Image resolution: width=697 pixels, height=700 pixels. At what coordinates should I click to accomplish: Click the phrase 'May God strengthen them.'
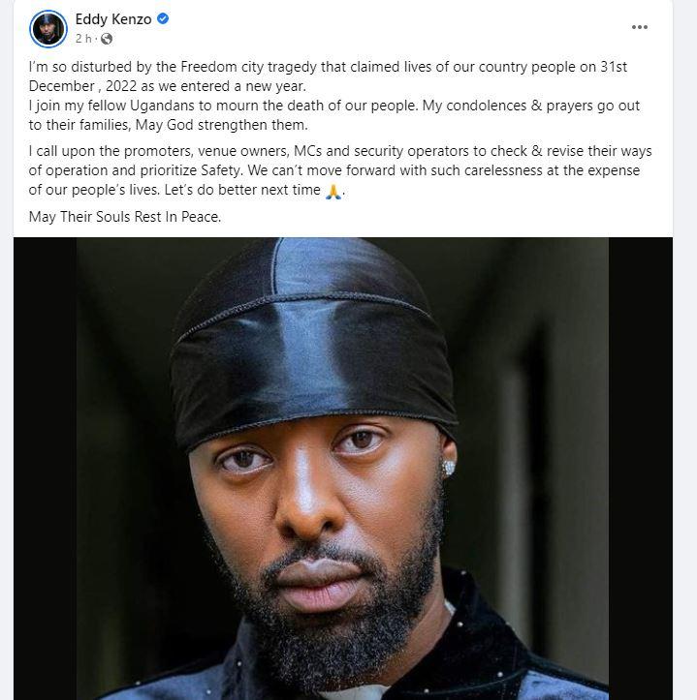point(221,125)
